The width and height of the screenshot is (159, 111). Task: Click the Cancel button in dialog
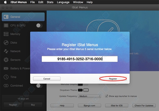click(x=47, y=79)
